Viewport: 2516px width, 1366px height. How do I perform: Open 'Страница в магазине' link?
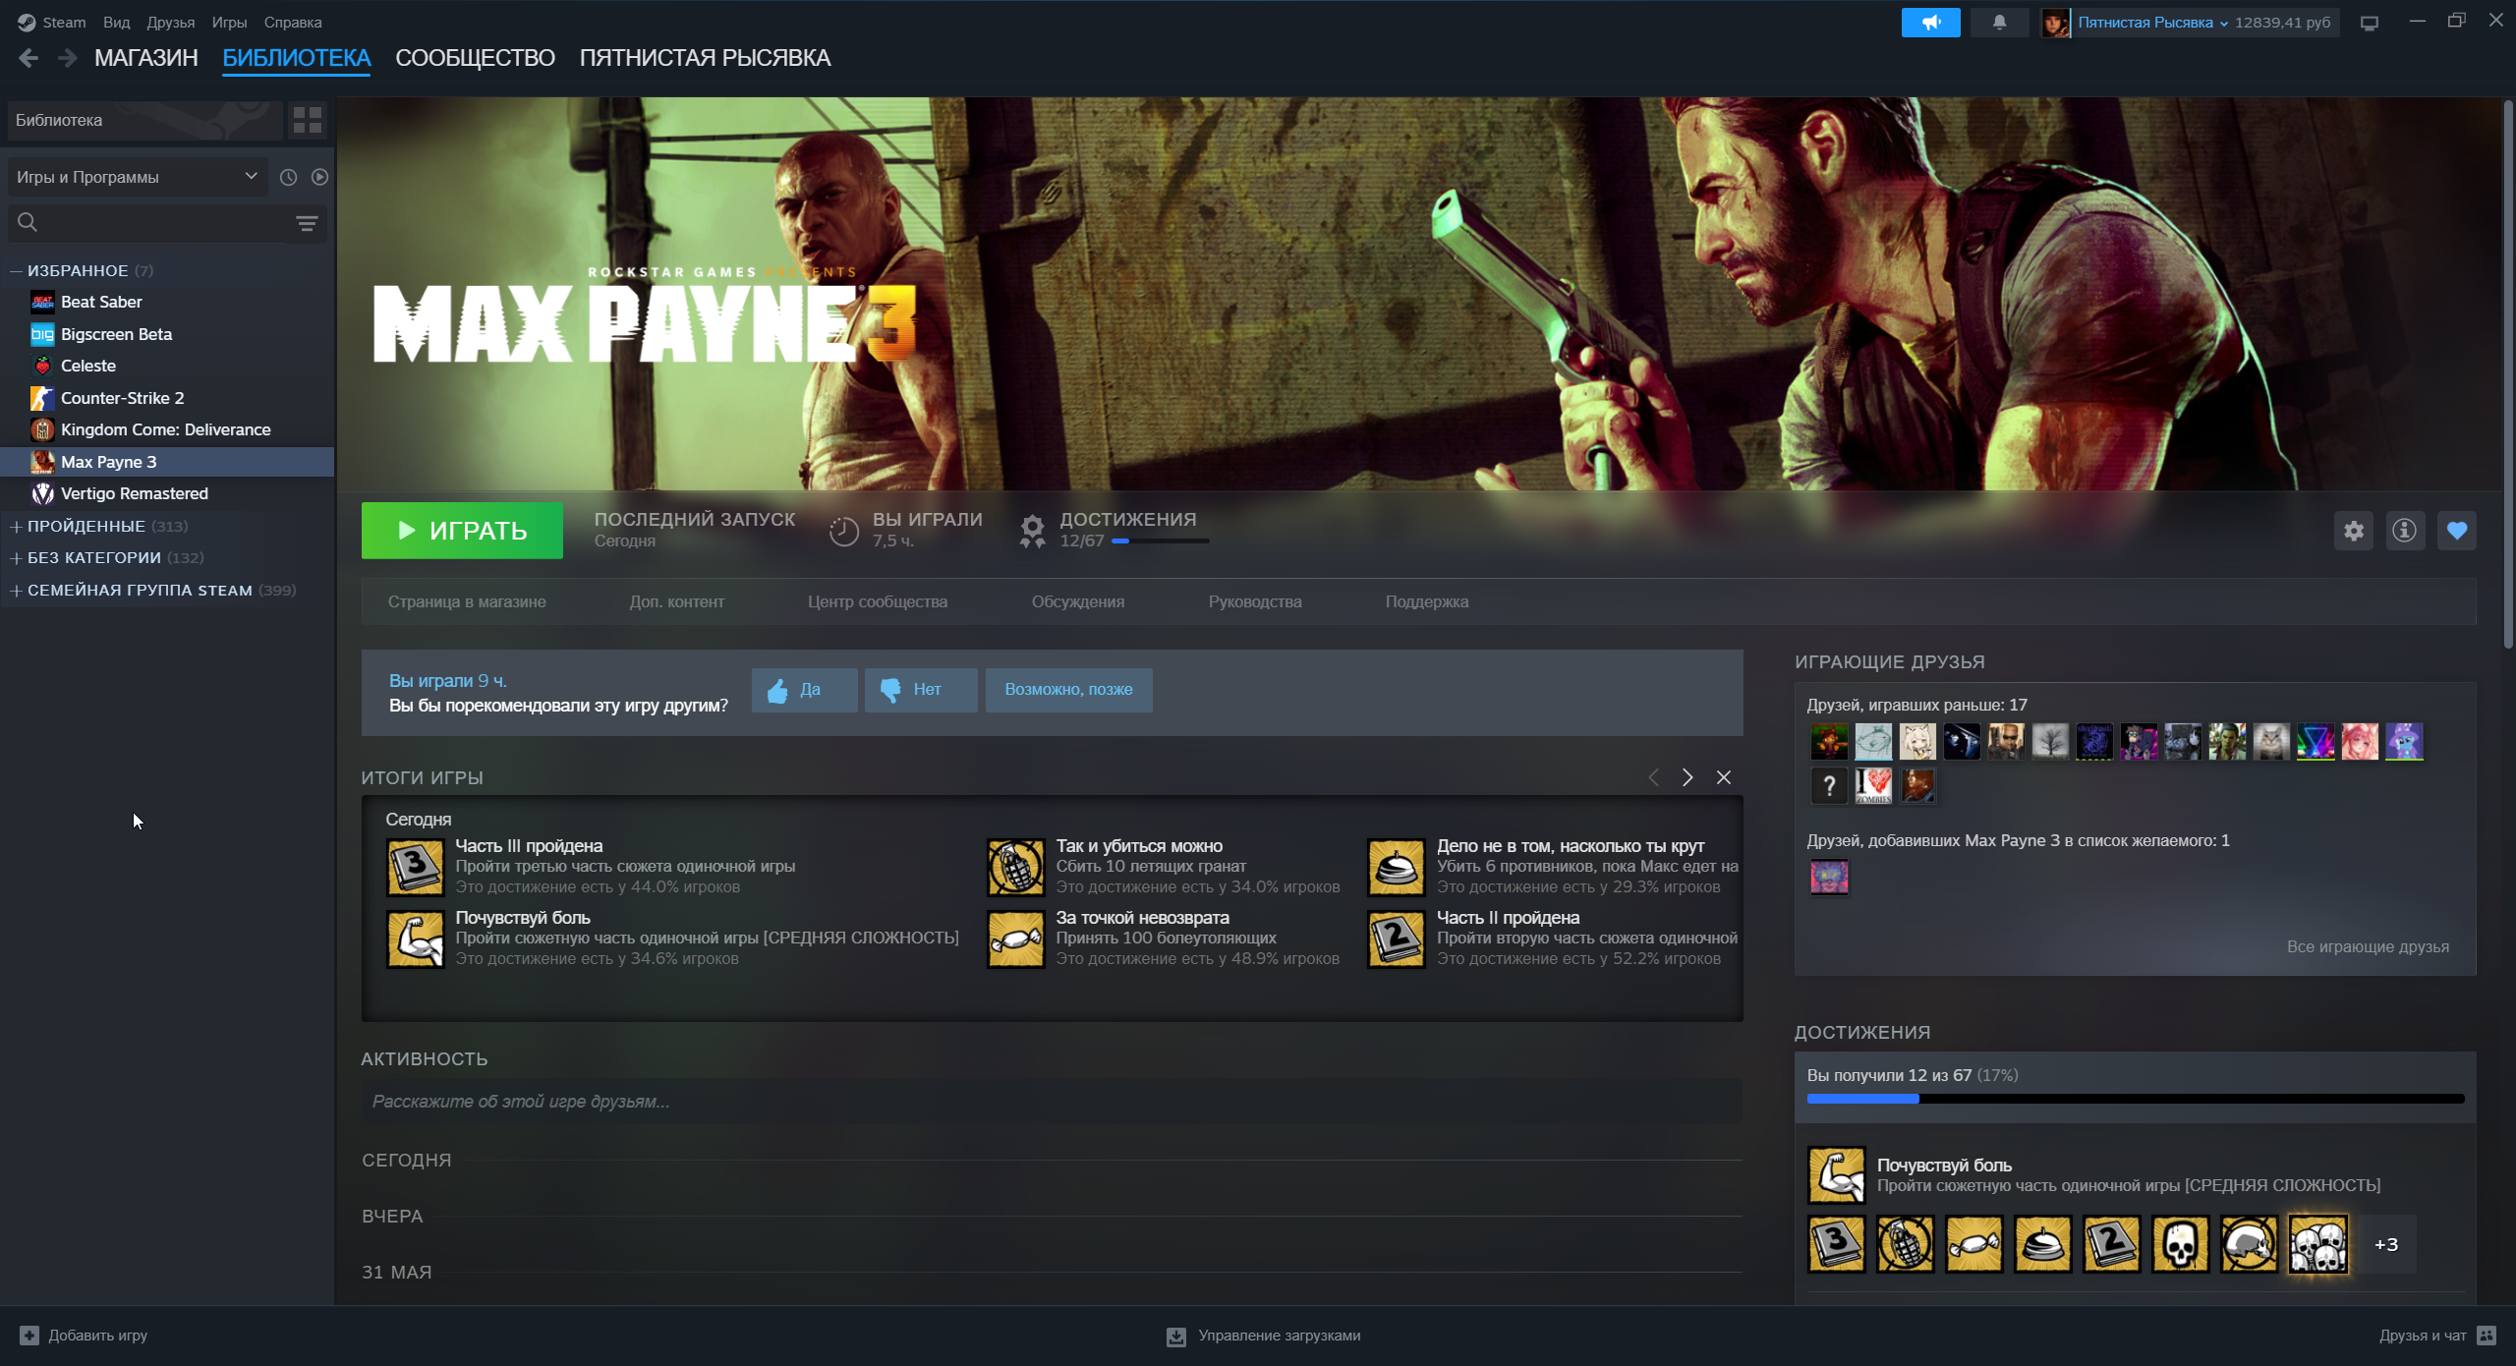coord(467,601)
